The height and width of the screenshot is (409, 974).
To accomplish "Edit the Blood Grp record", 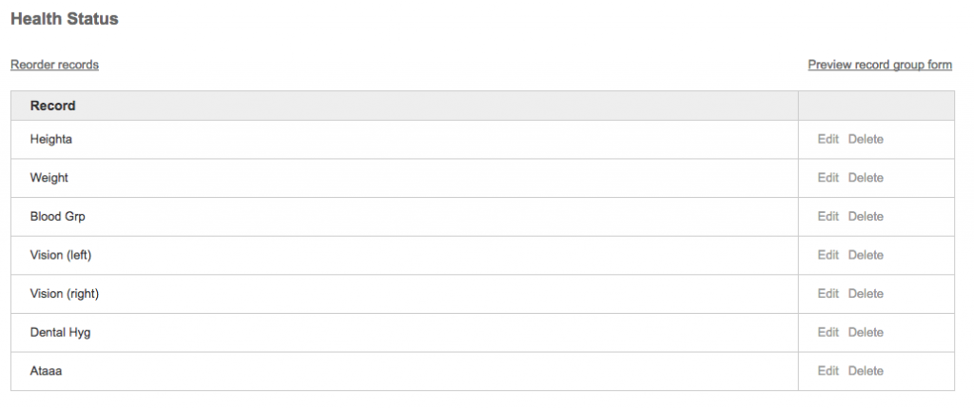I will 828,217.
